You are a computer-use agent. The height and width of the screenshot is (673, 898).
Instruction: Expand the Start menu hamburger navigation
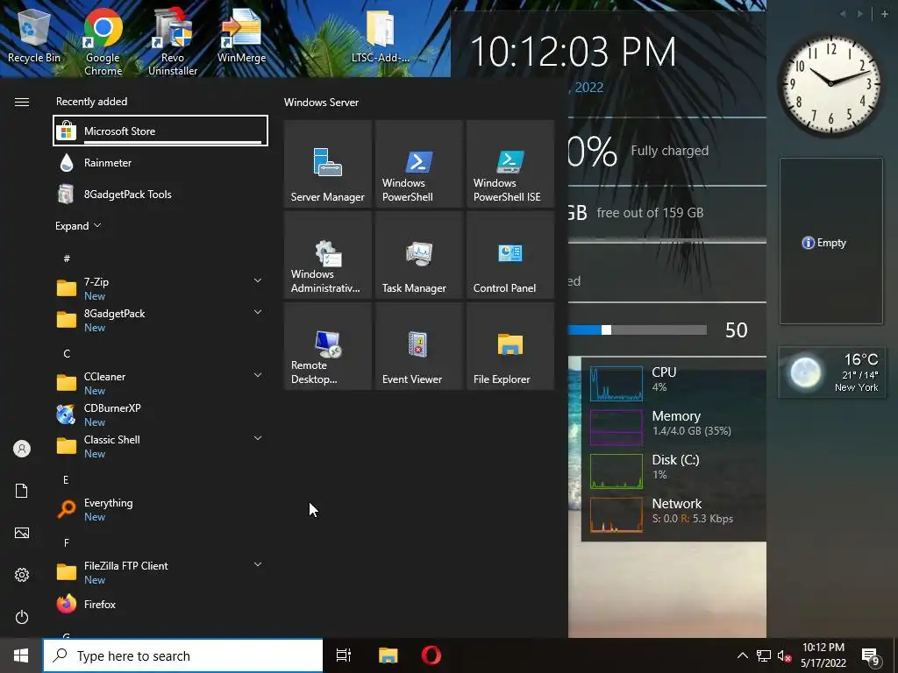22,102
